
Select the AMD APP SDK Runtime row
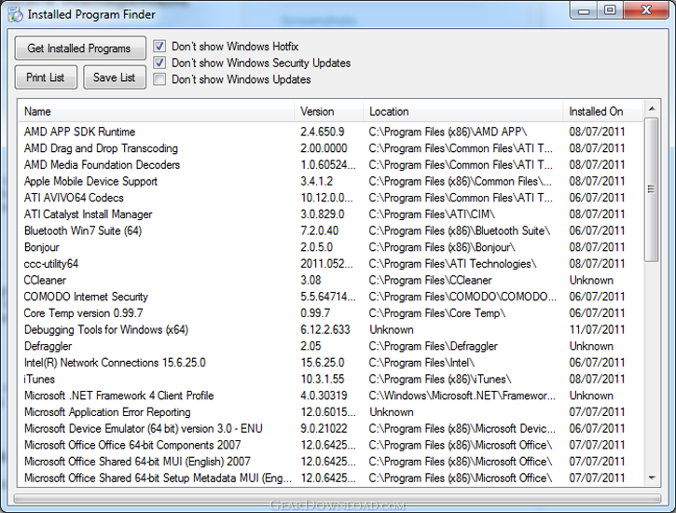pyautogui.click(x=331, y=132)
